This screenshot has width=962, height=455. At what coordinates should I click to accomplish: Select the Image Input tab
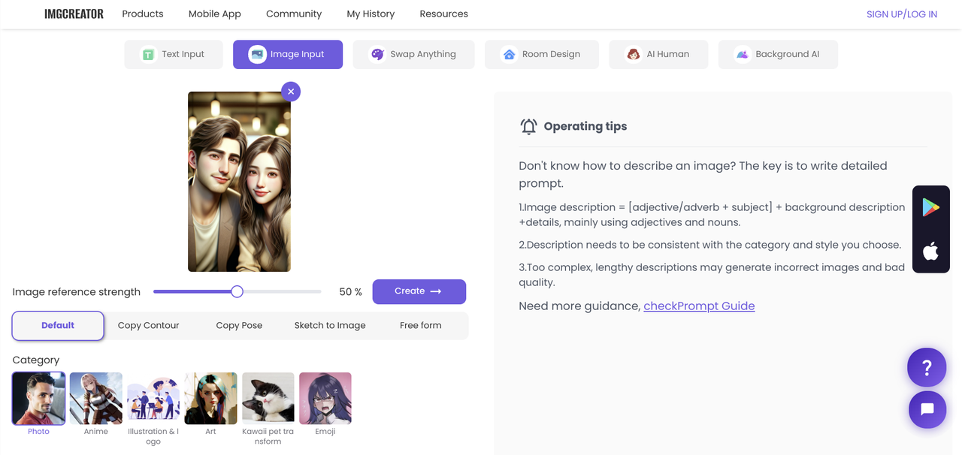coord(288,54)
